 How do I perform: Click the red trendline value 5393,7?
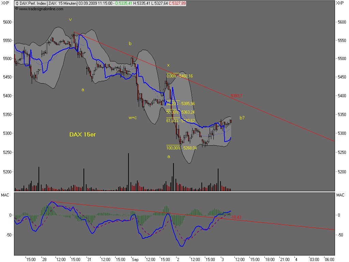[x=237, y=96]
